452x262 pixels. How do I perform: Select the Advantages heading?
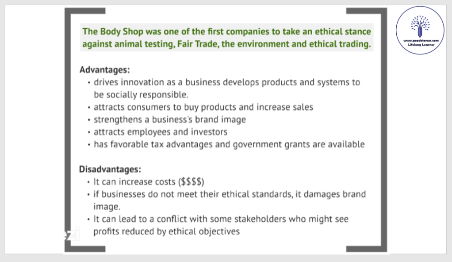click(104, 70)
